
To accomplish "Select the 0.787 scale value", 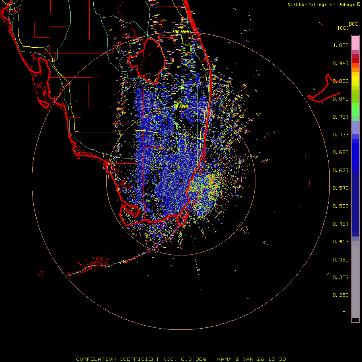I will tap(341, 117).
